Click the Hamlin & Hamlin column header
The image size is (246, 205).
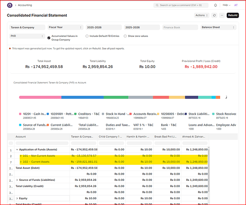(x=139, y=137)
